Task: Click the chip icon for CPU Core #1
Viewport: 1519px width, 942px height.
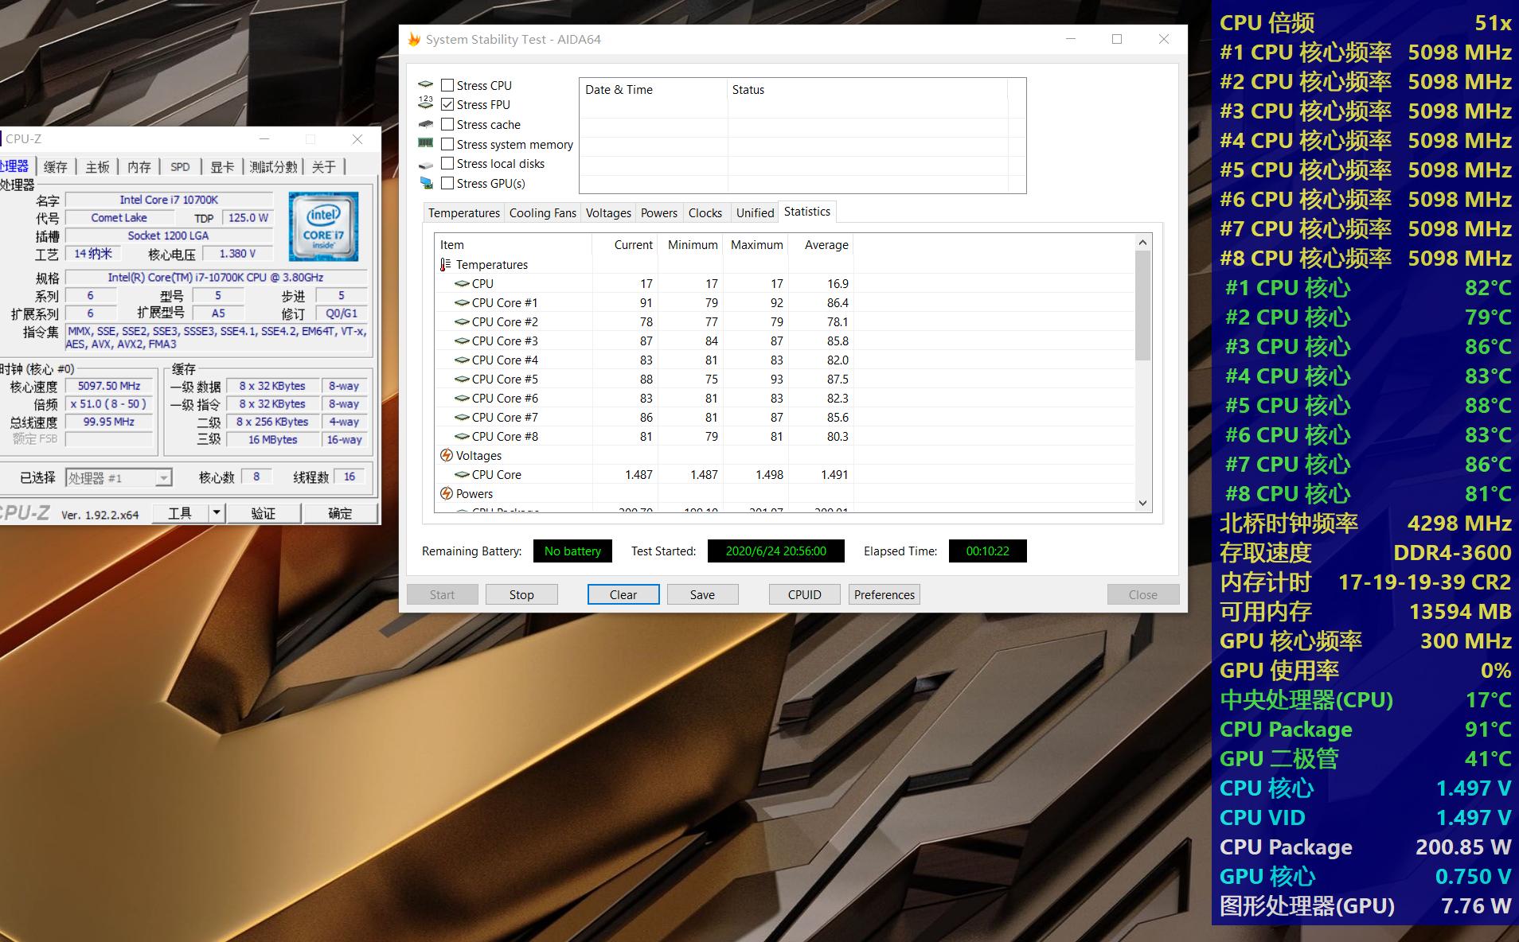Action: [462, 302]
